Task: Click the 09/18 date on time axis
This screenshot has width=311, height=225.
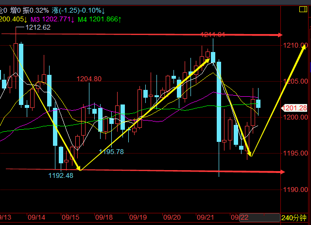Action: 104,217
